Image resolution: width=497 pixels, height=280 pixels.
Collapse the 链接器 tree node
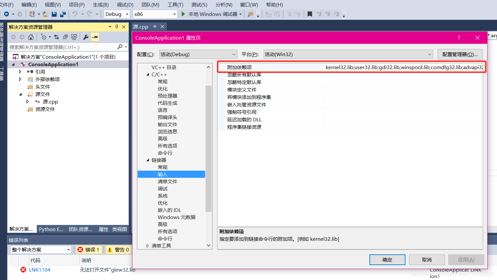[148, 160]
